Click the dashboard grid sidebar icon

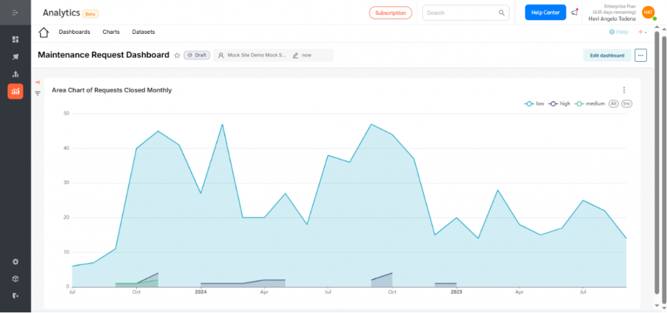(16, 40)
